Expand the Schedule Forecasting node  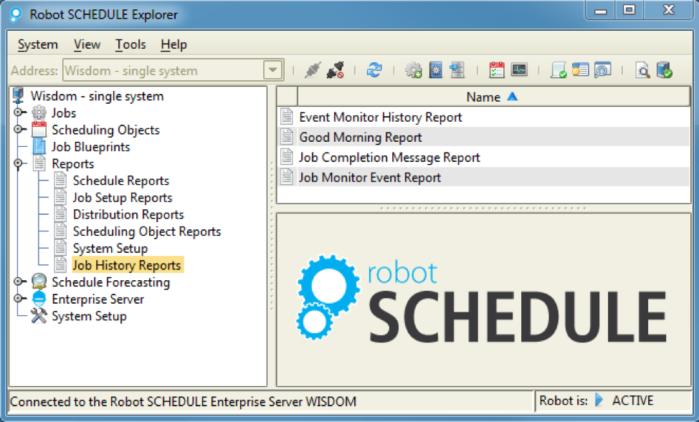[x=18, y=282]
